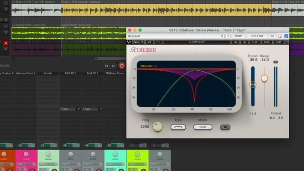Image resolution: width=304 pixels, height=171 pixels.
Task: Reset the clip indicator above the output meter
Action: tap(275, 62)
